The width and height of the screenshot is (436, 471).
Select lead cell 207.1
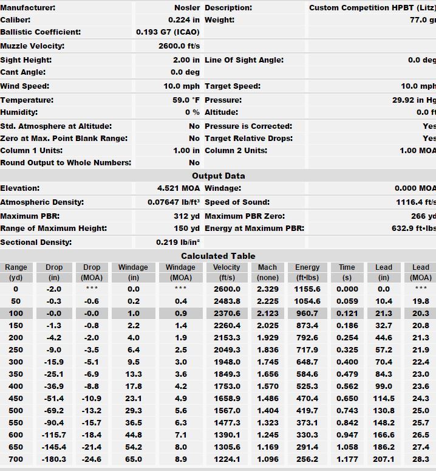(x=384, y=459)
